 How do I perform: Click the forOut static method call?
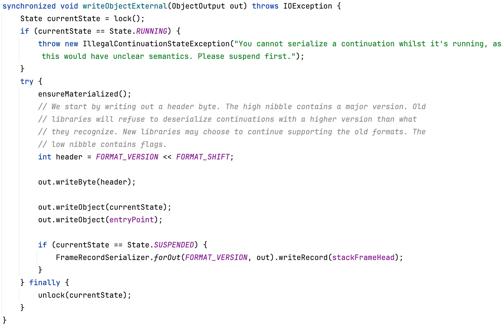167,257
